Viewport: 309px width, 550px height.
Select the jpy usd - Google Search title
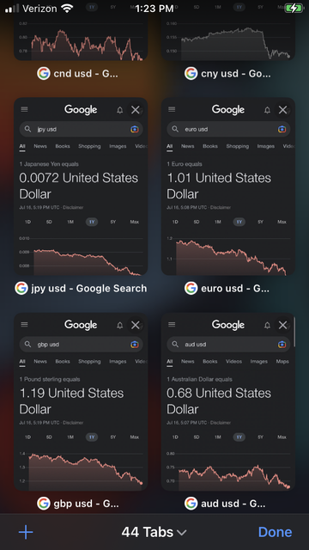[x=89, y=289]
